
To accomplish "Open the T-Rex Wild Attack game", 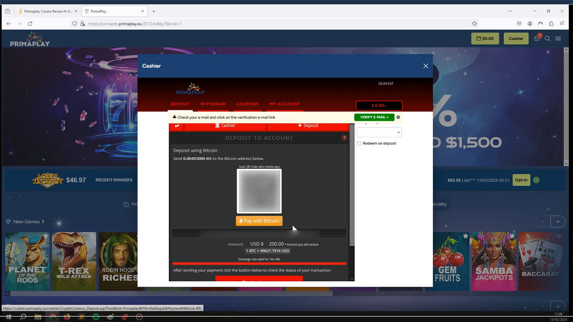I will [x=74, y=261].
